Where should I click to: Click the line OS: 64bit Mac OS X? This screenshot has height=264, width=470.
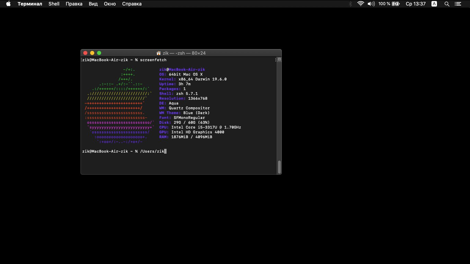click(x=181, y=74)
